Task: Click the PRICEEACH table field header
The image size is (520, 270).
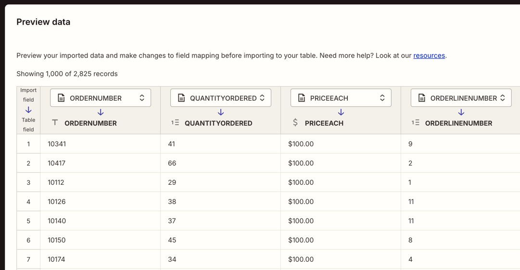Action: point(324,123)
